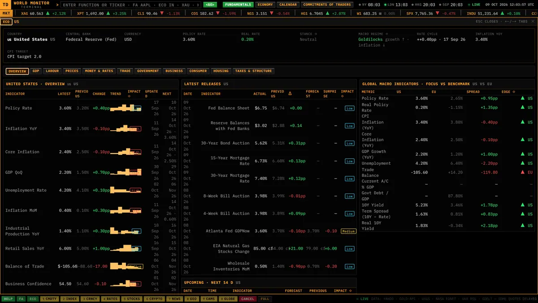Click the Edge sort diamond in Global Macro header
The height and width of the screenshot is (303, 538).
point(514,92)
